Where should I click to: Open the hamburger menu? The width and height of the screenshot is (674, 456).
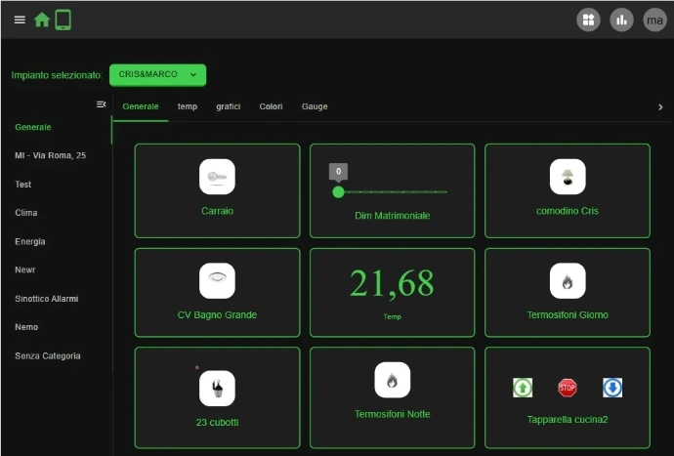point(20,20)
